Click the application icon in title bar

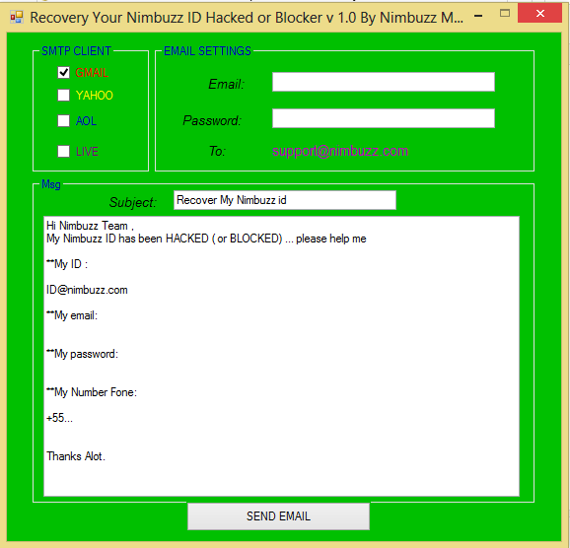pyautogui.click(x=17, y=17)
